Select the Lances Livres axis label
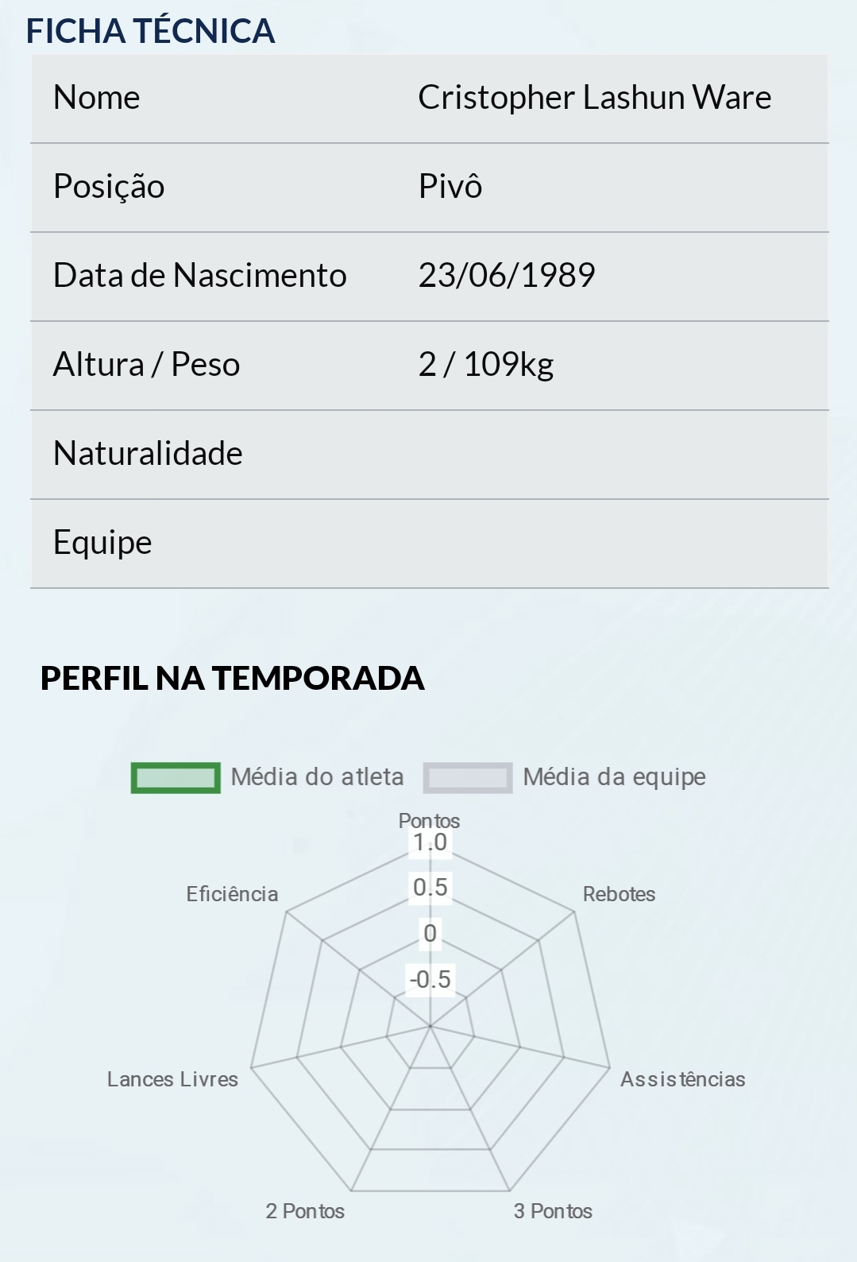 [x=172, y=1079]
